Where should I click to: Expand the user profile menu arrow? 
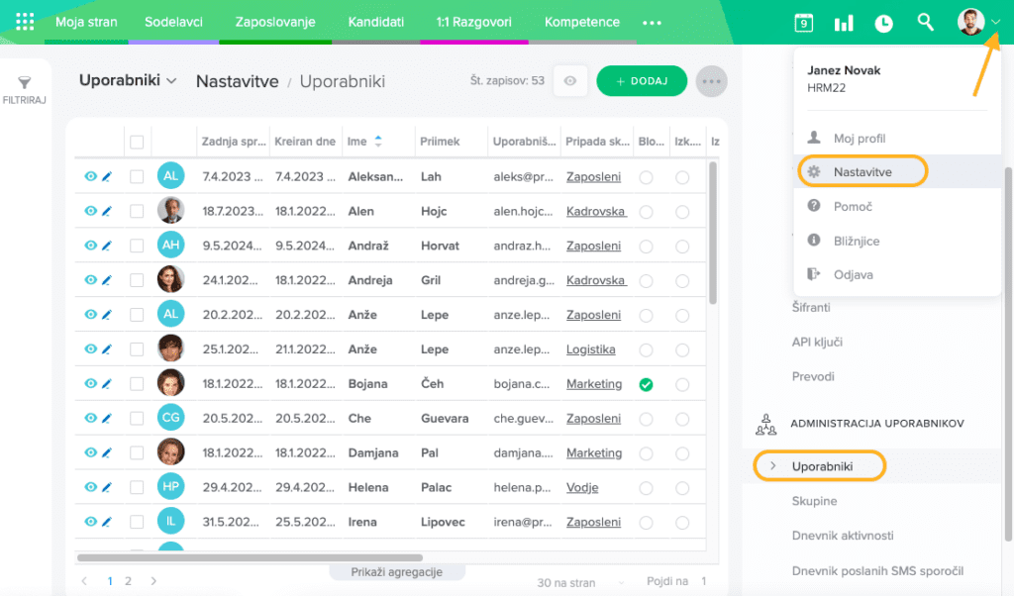point(995,23)
